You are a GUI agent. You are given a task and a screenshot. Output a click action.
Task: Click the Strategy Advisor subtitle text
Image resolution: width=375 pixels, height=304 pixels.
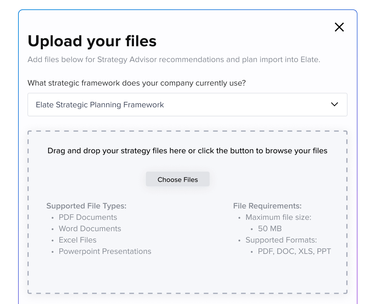[x=174, y=59]
